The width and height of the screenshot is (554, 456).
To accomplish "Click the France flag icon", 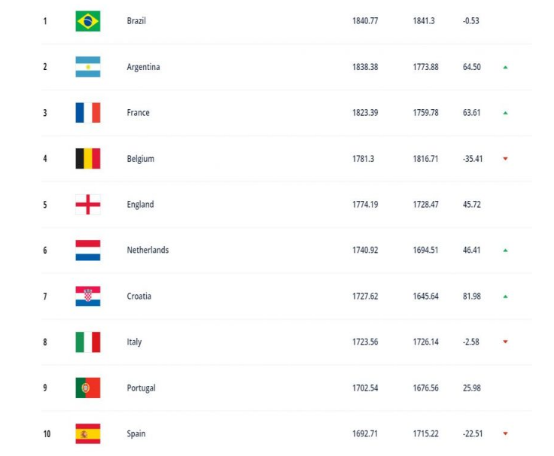I will coord(88,113).
